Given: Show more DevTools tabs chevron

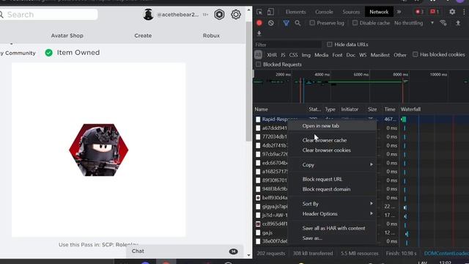Looking at the screenshot, I should (399, 12).
